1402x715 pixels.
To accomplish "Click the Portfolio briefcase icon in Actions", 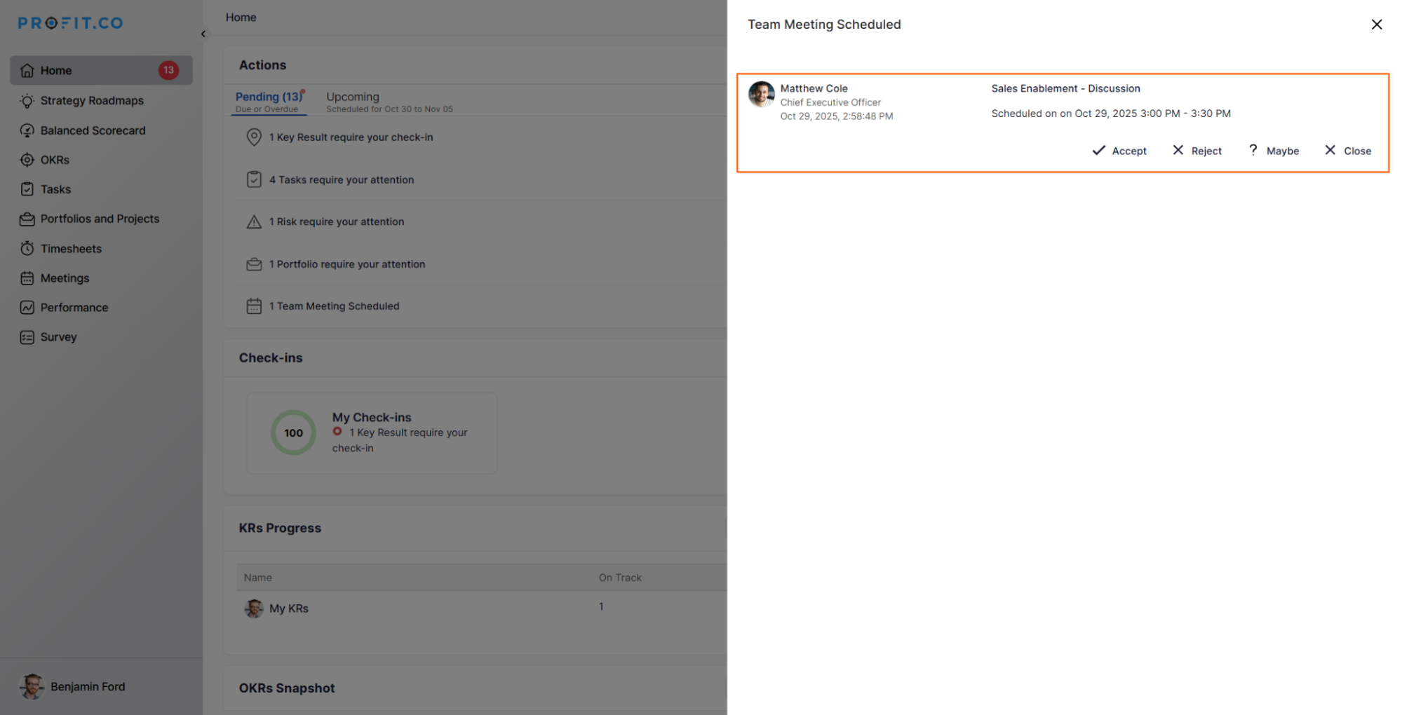I will click(254, 264).
